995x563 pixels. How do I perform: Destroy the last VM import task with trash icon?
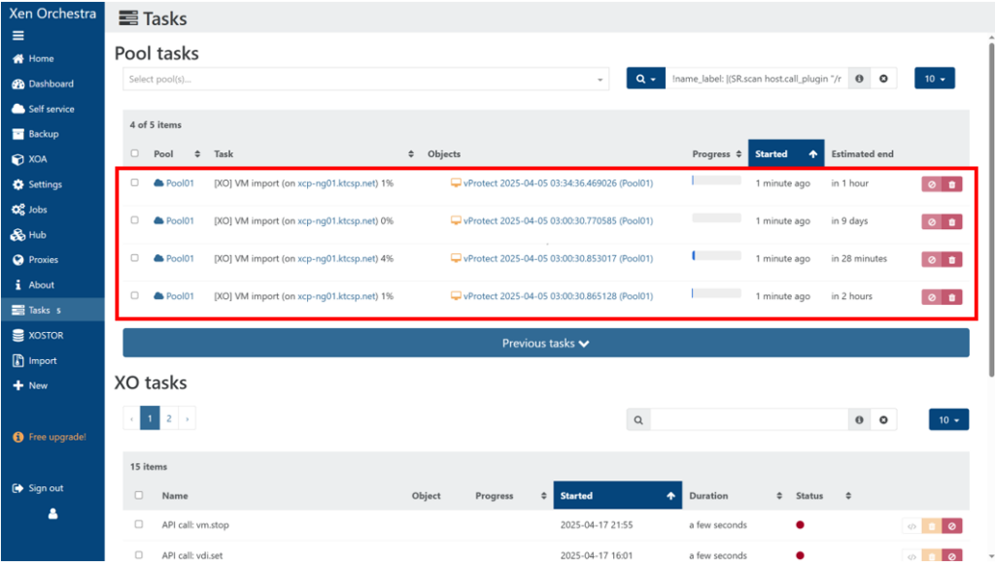951,297
